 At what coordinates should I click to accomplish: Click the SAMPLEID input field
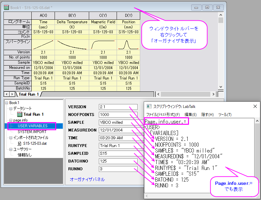click(121, 153)
